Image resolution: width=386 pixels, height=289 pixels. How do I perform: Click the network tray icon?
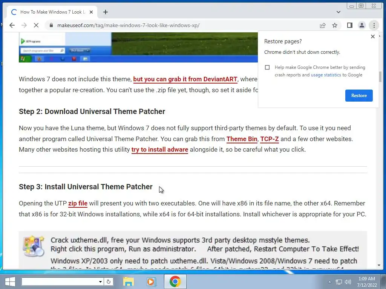click(339, 282)
